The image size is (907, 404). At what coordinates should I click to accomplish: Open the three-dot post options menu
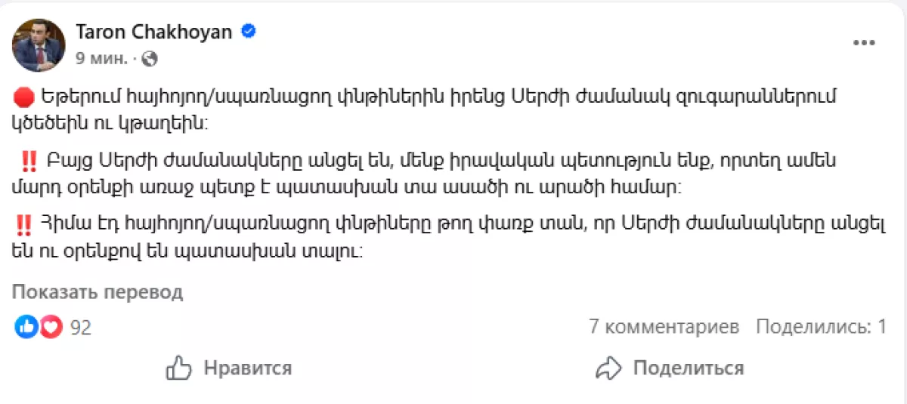[x=863, y=44]
